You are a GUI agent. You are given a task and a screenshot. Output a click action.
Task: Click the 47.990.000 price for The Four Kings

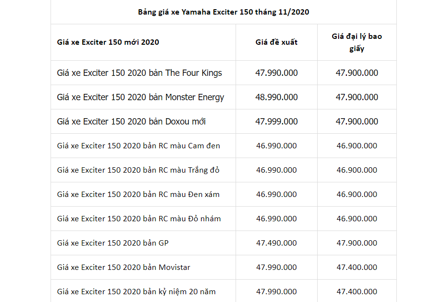coord(276,73)
